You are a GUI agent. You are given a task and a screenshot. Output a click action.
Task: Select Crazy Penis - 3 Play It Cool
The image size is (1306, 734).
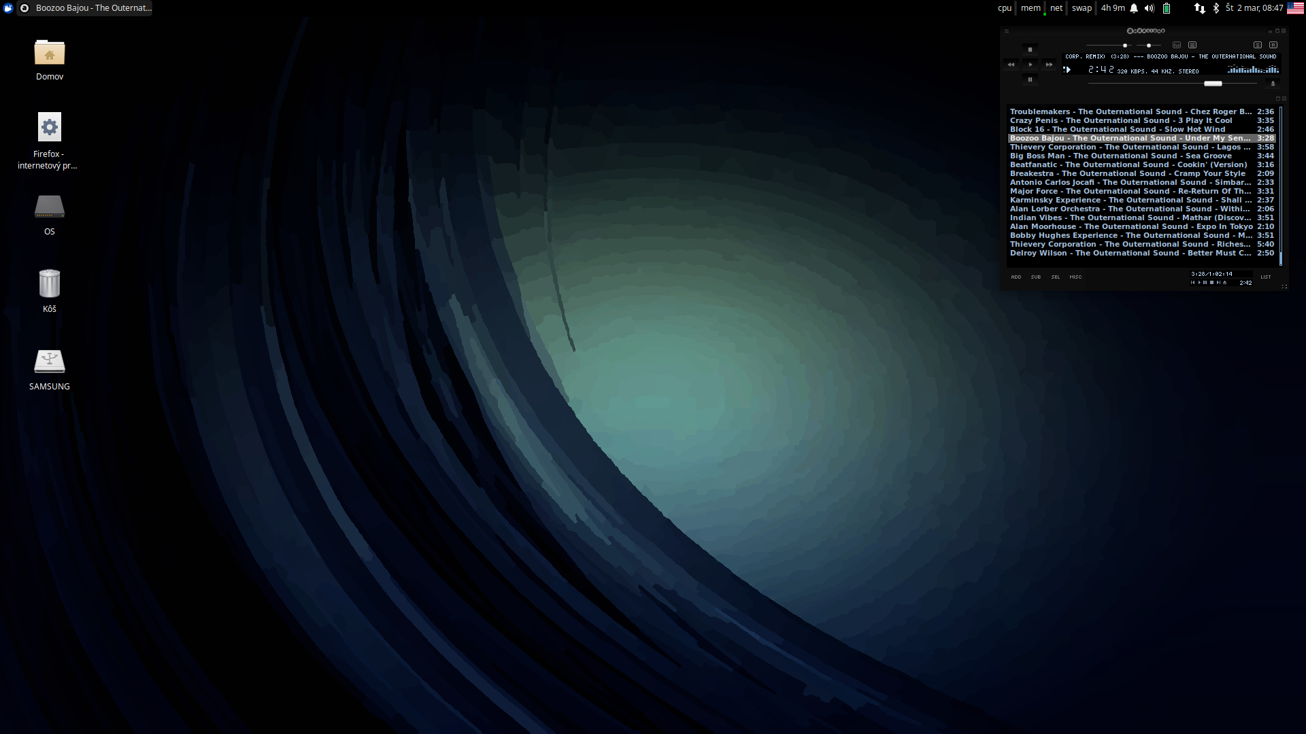(1141, 120)
